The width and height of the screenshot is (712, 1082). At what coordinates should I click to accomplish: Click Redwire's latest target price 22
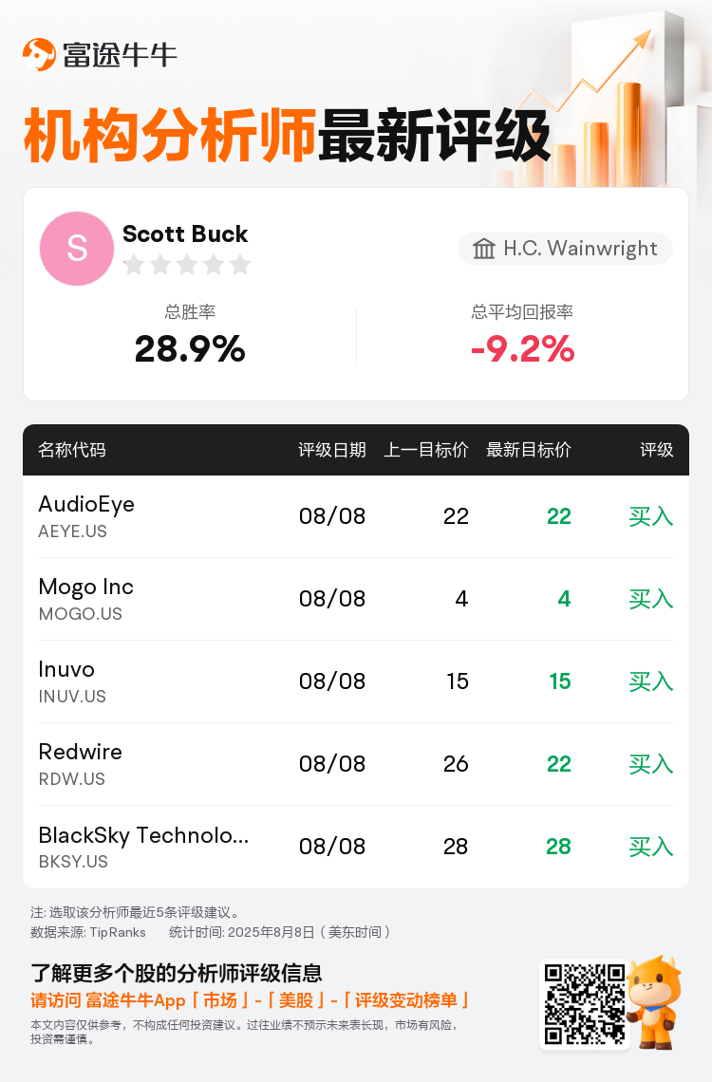[x=559, y=764]
